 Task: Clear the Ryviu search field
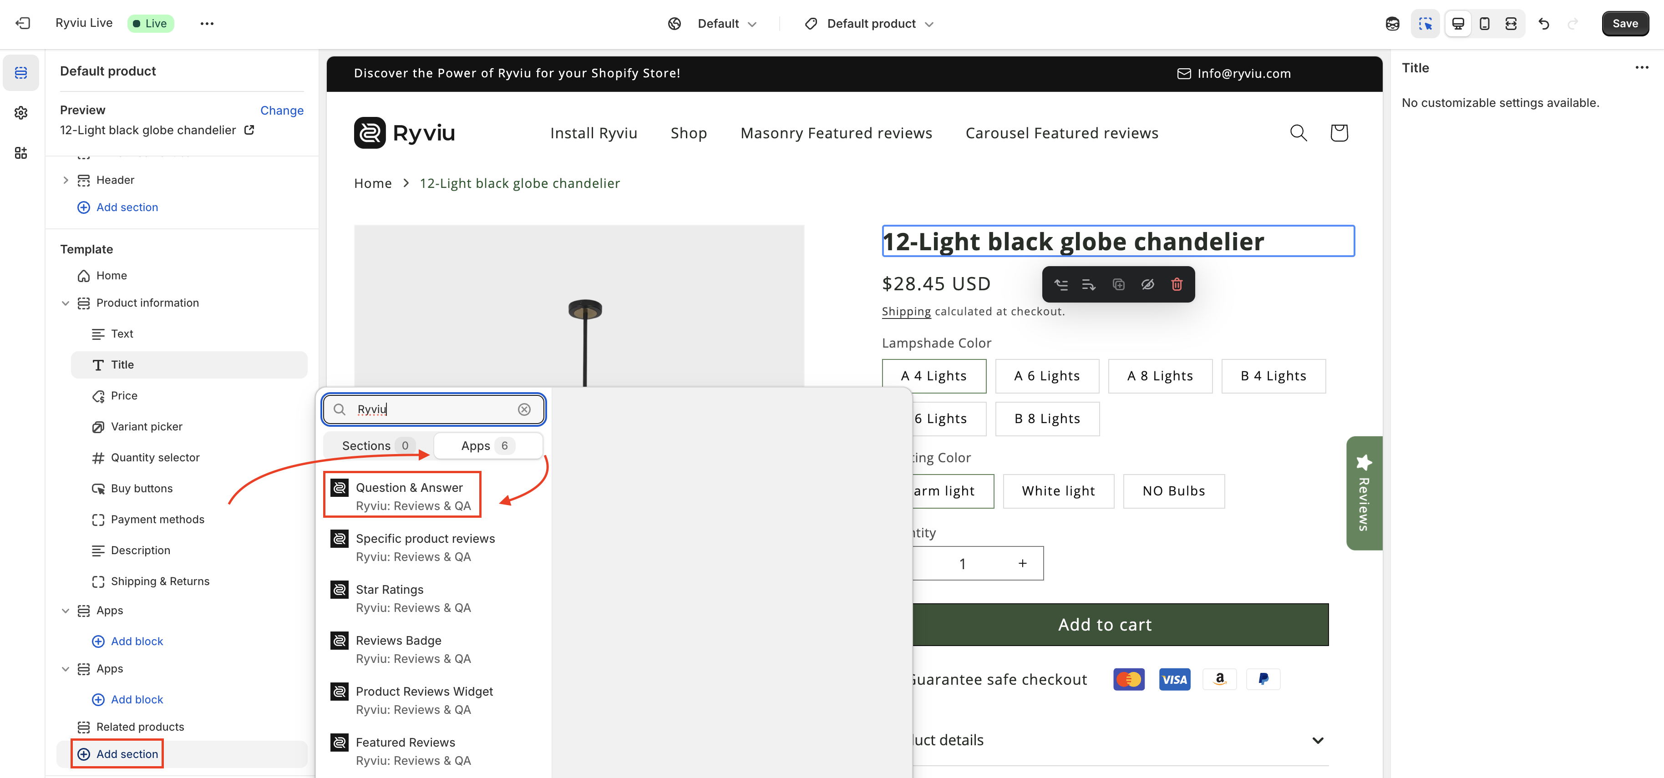coord(524,409)
